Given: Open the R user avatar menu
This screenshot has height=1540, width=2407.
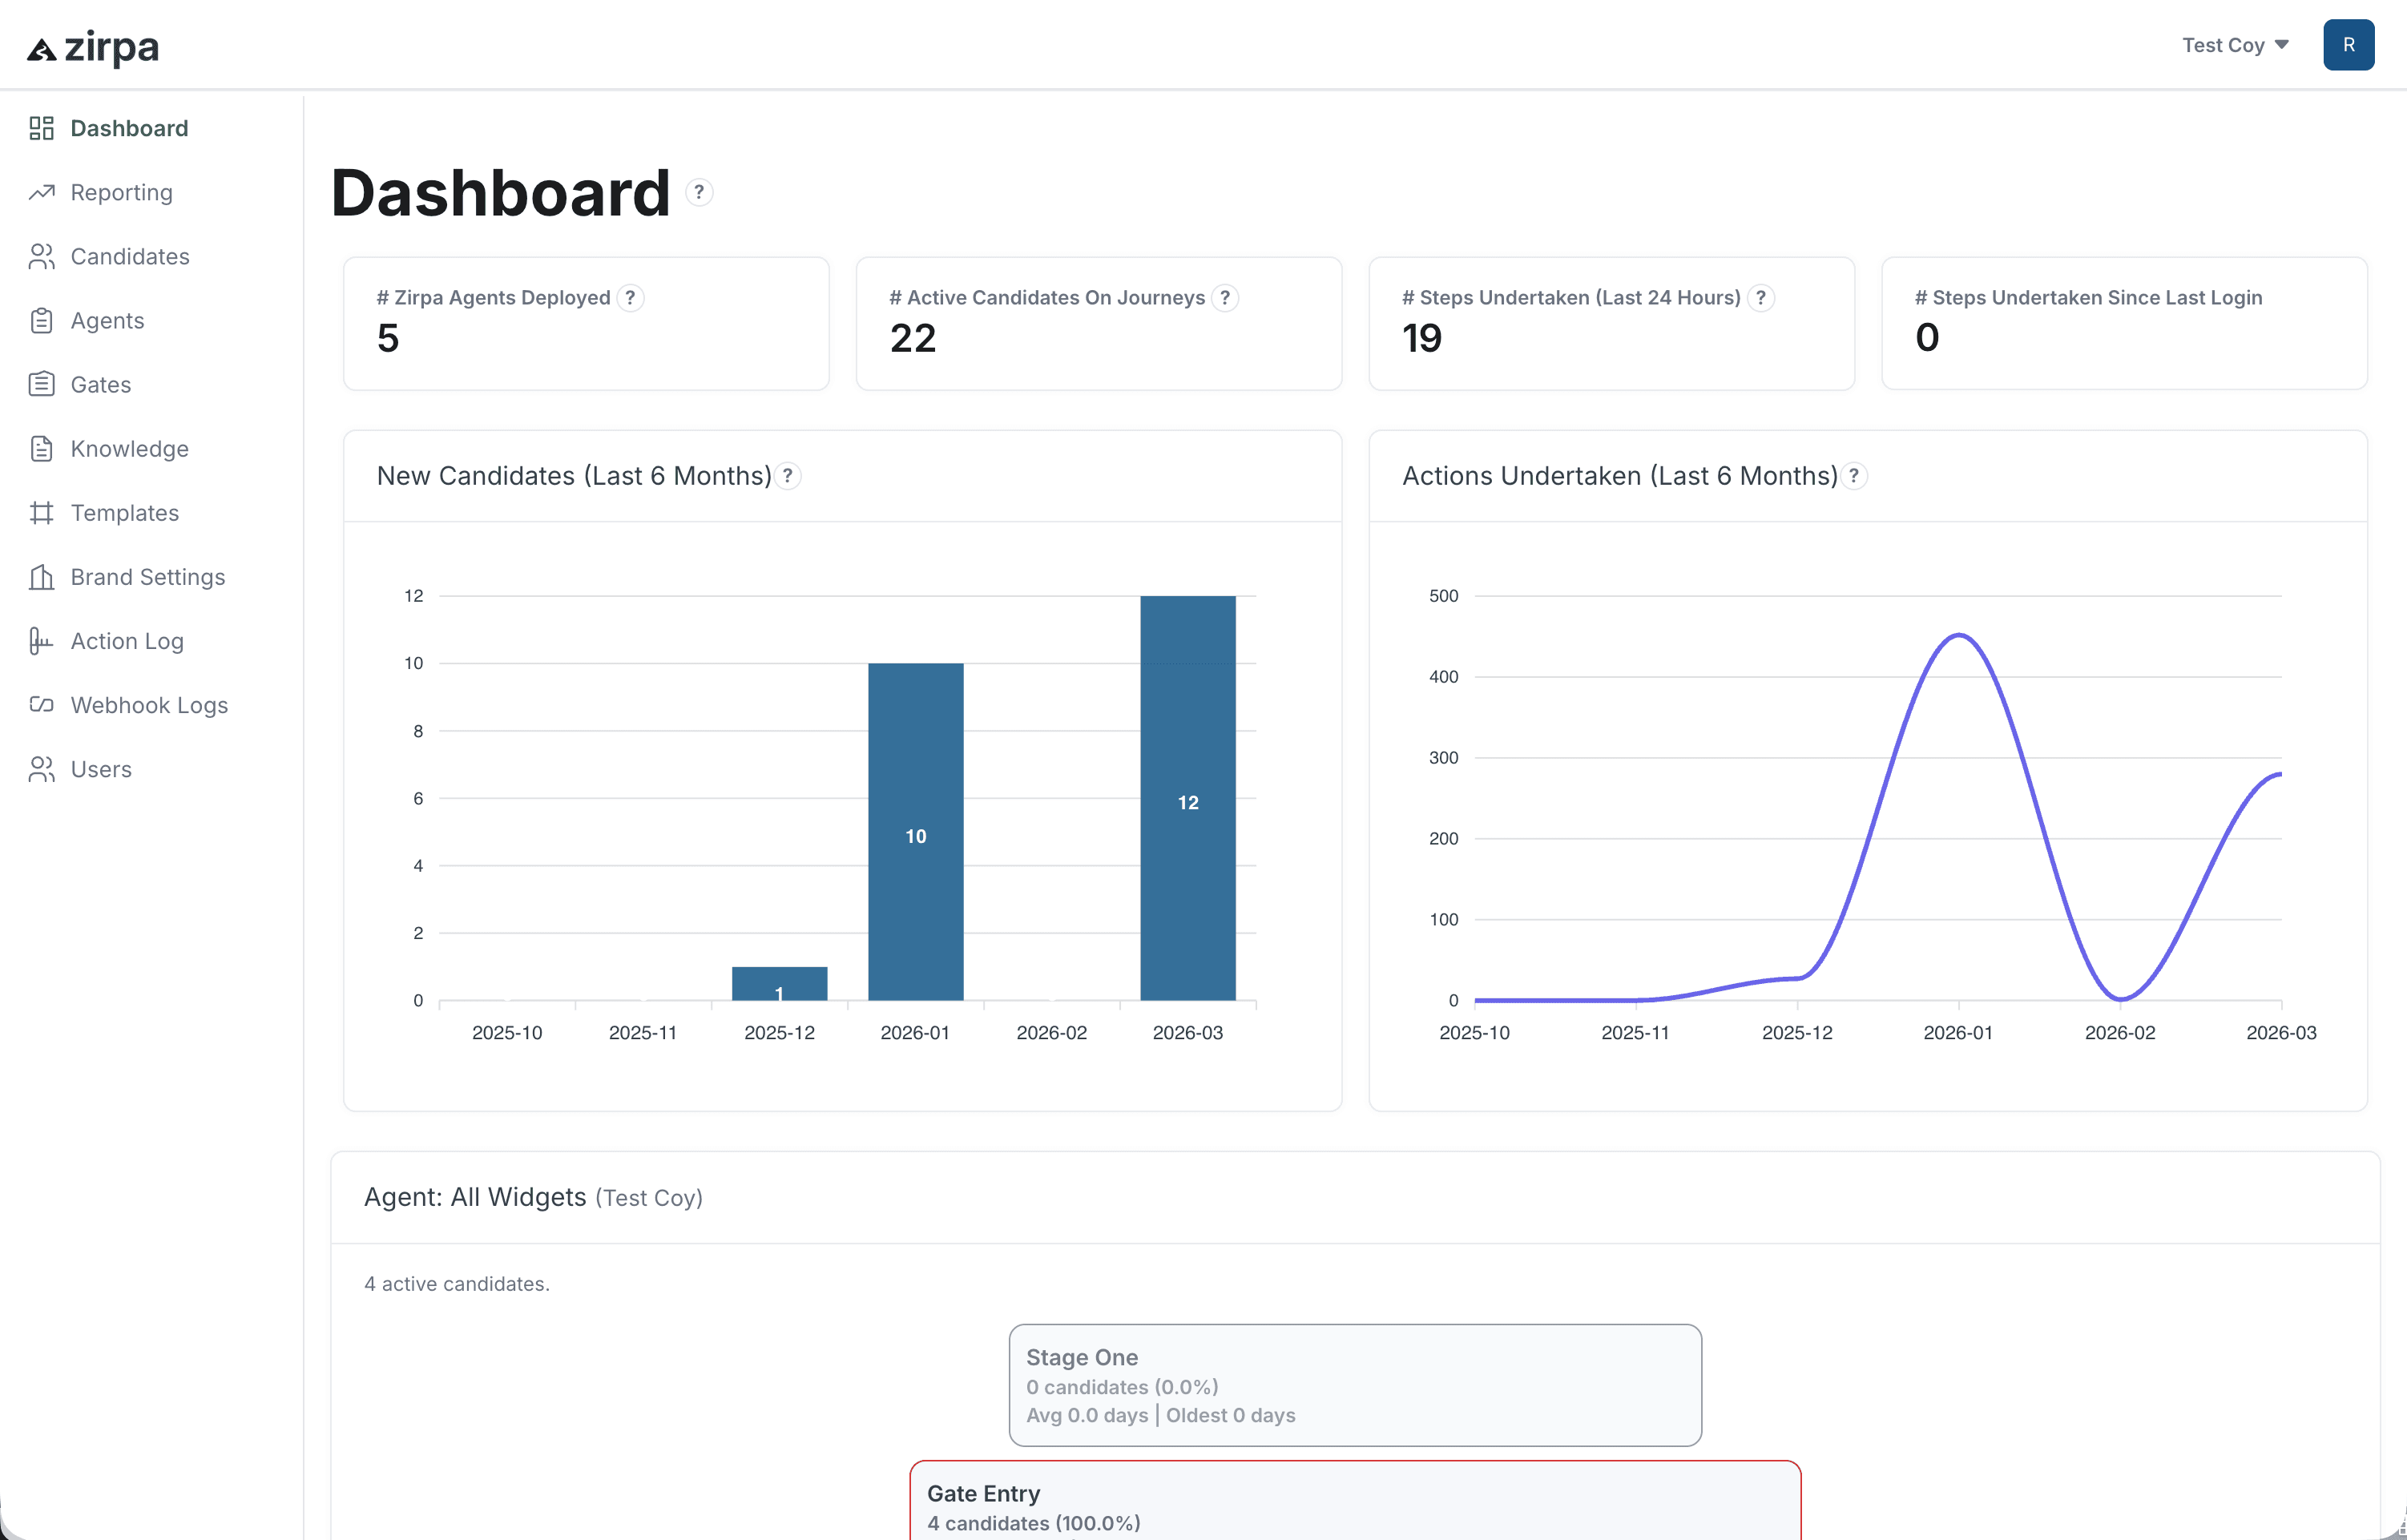Looking at the screenshot, I should (x=2348, y=45).
